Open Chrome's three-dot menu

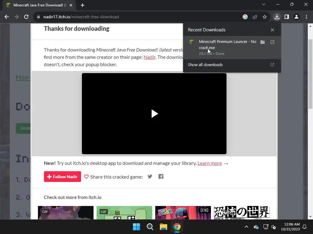click(x=306, y=17)
